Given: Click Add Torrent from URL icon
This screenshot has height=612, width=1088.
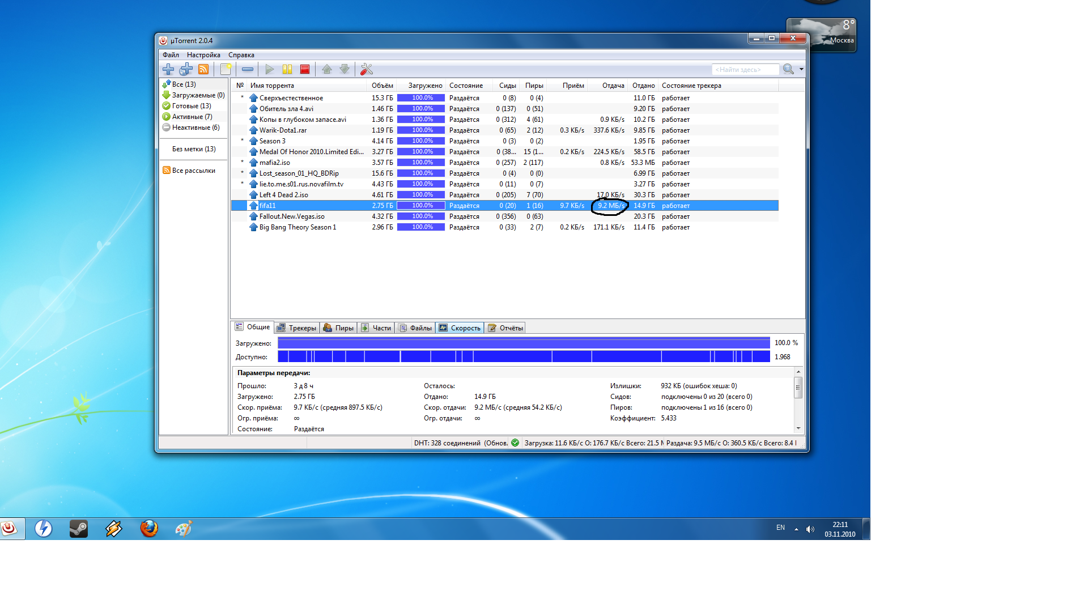Looking at the screenshot, I should (x=186, y=69).
